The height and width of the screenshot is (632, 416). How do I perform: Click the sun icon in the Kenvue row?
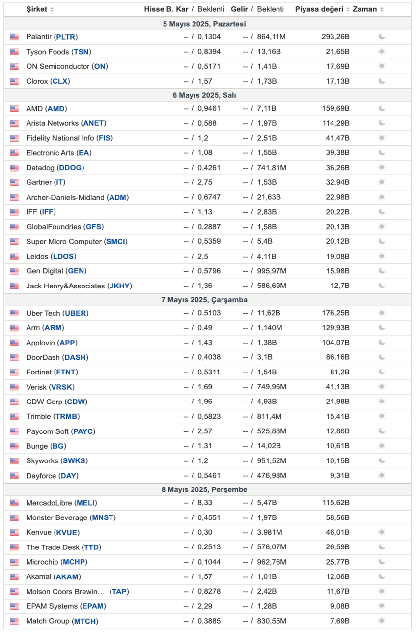[x=382, y=532]
